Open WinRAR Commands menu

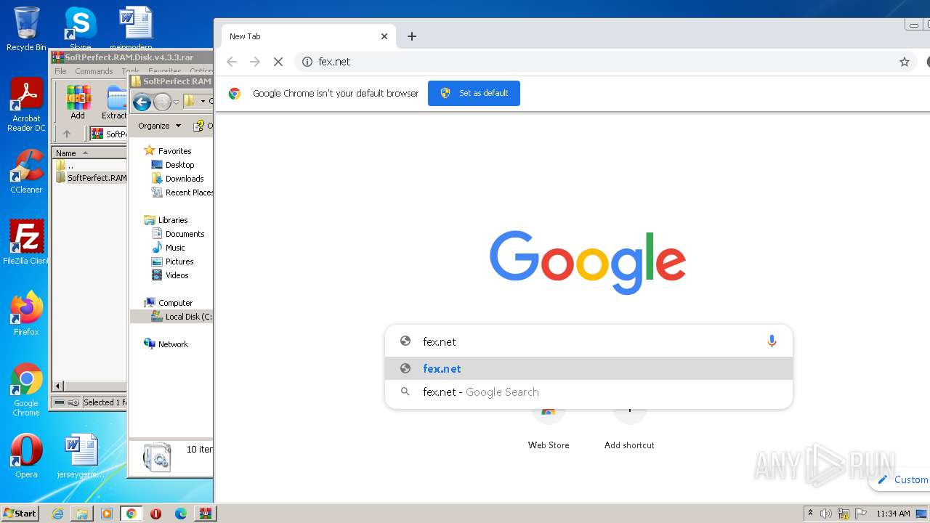94,71
